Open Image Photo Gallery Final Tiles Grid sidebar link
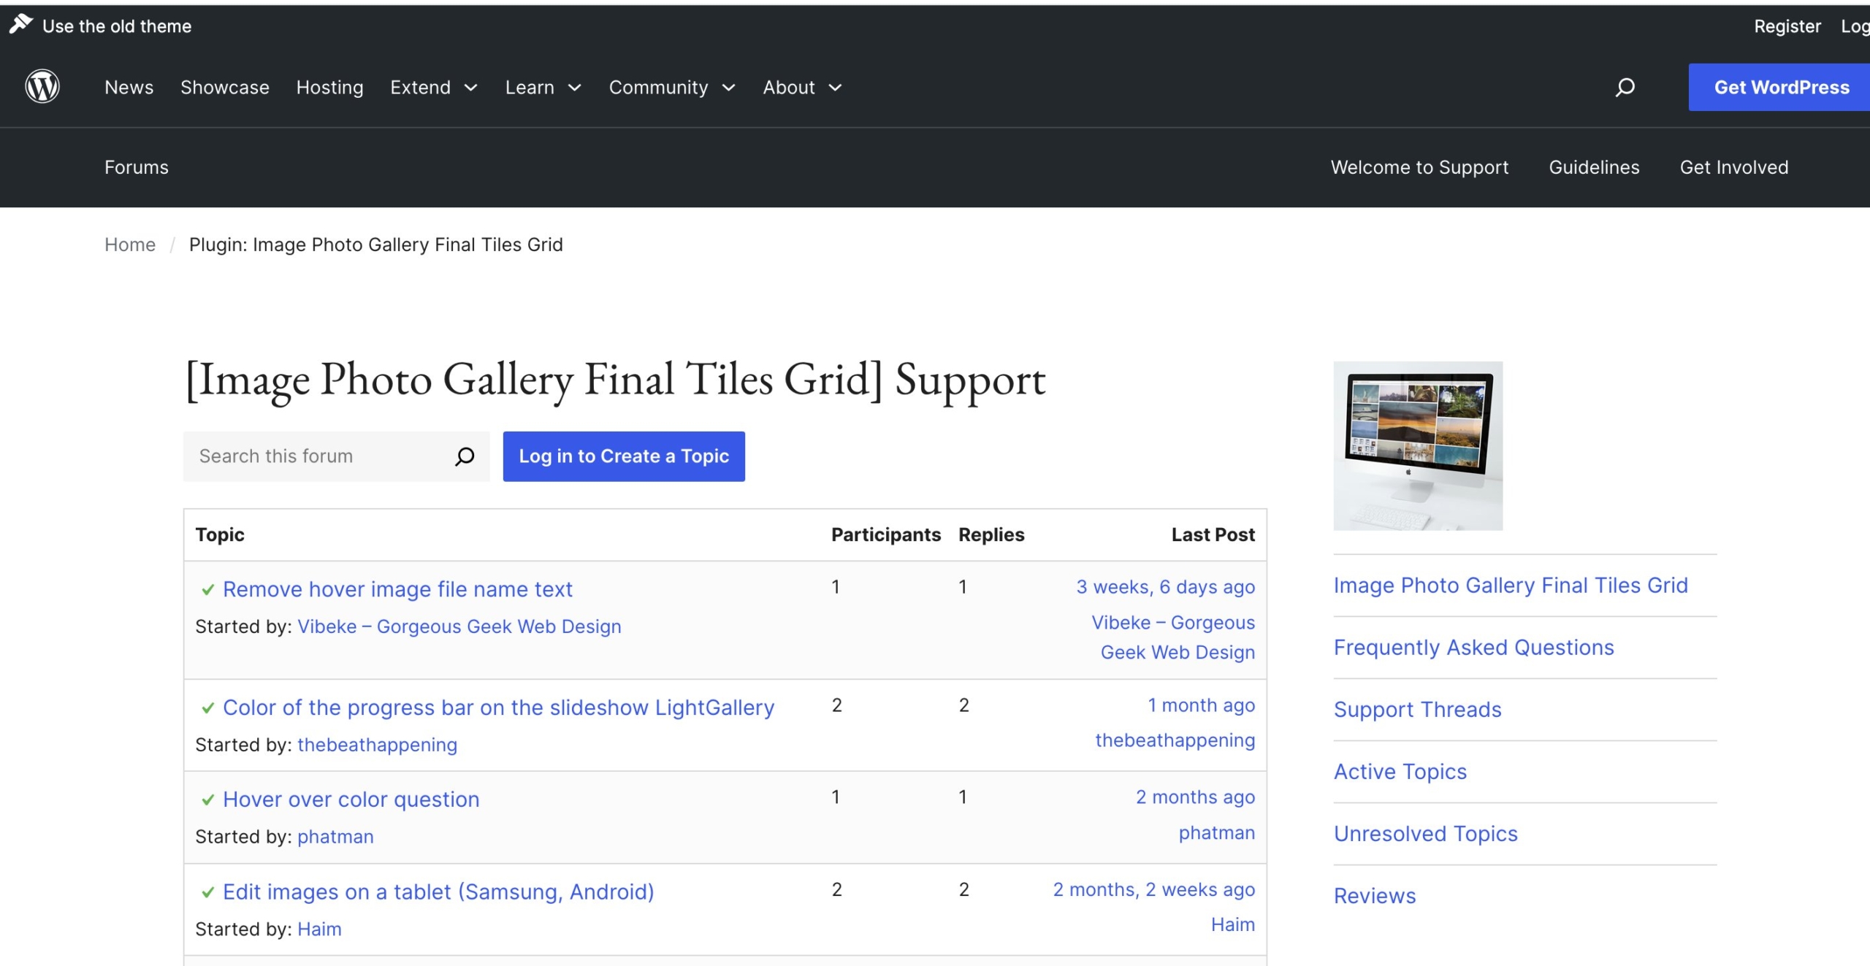 1511,586
